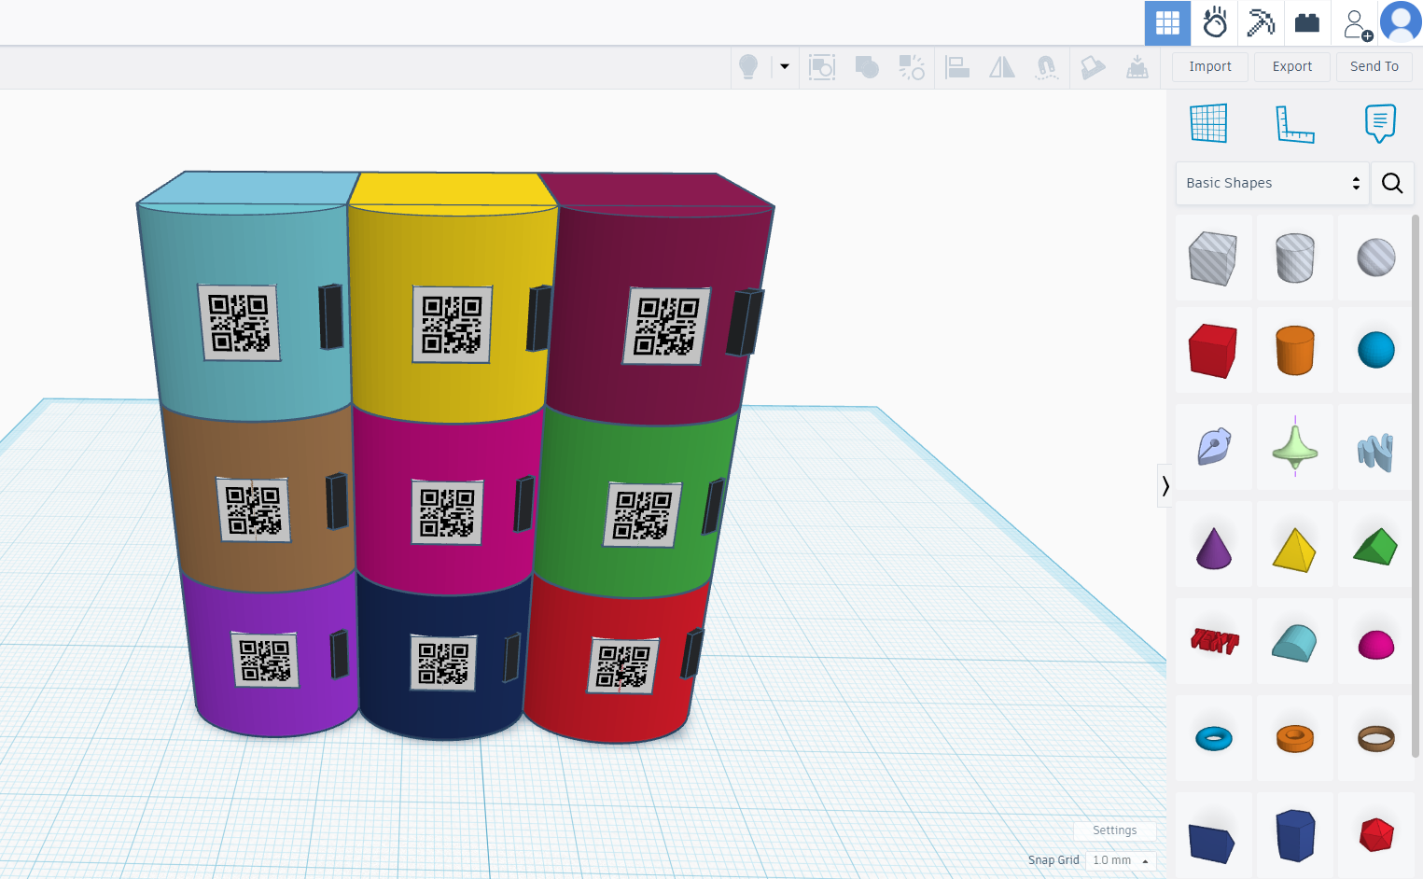The width and height of the screenshot is (1423, 879).
Task: Click the Show All lightbulb icon
Action: (x=748, y=67)
